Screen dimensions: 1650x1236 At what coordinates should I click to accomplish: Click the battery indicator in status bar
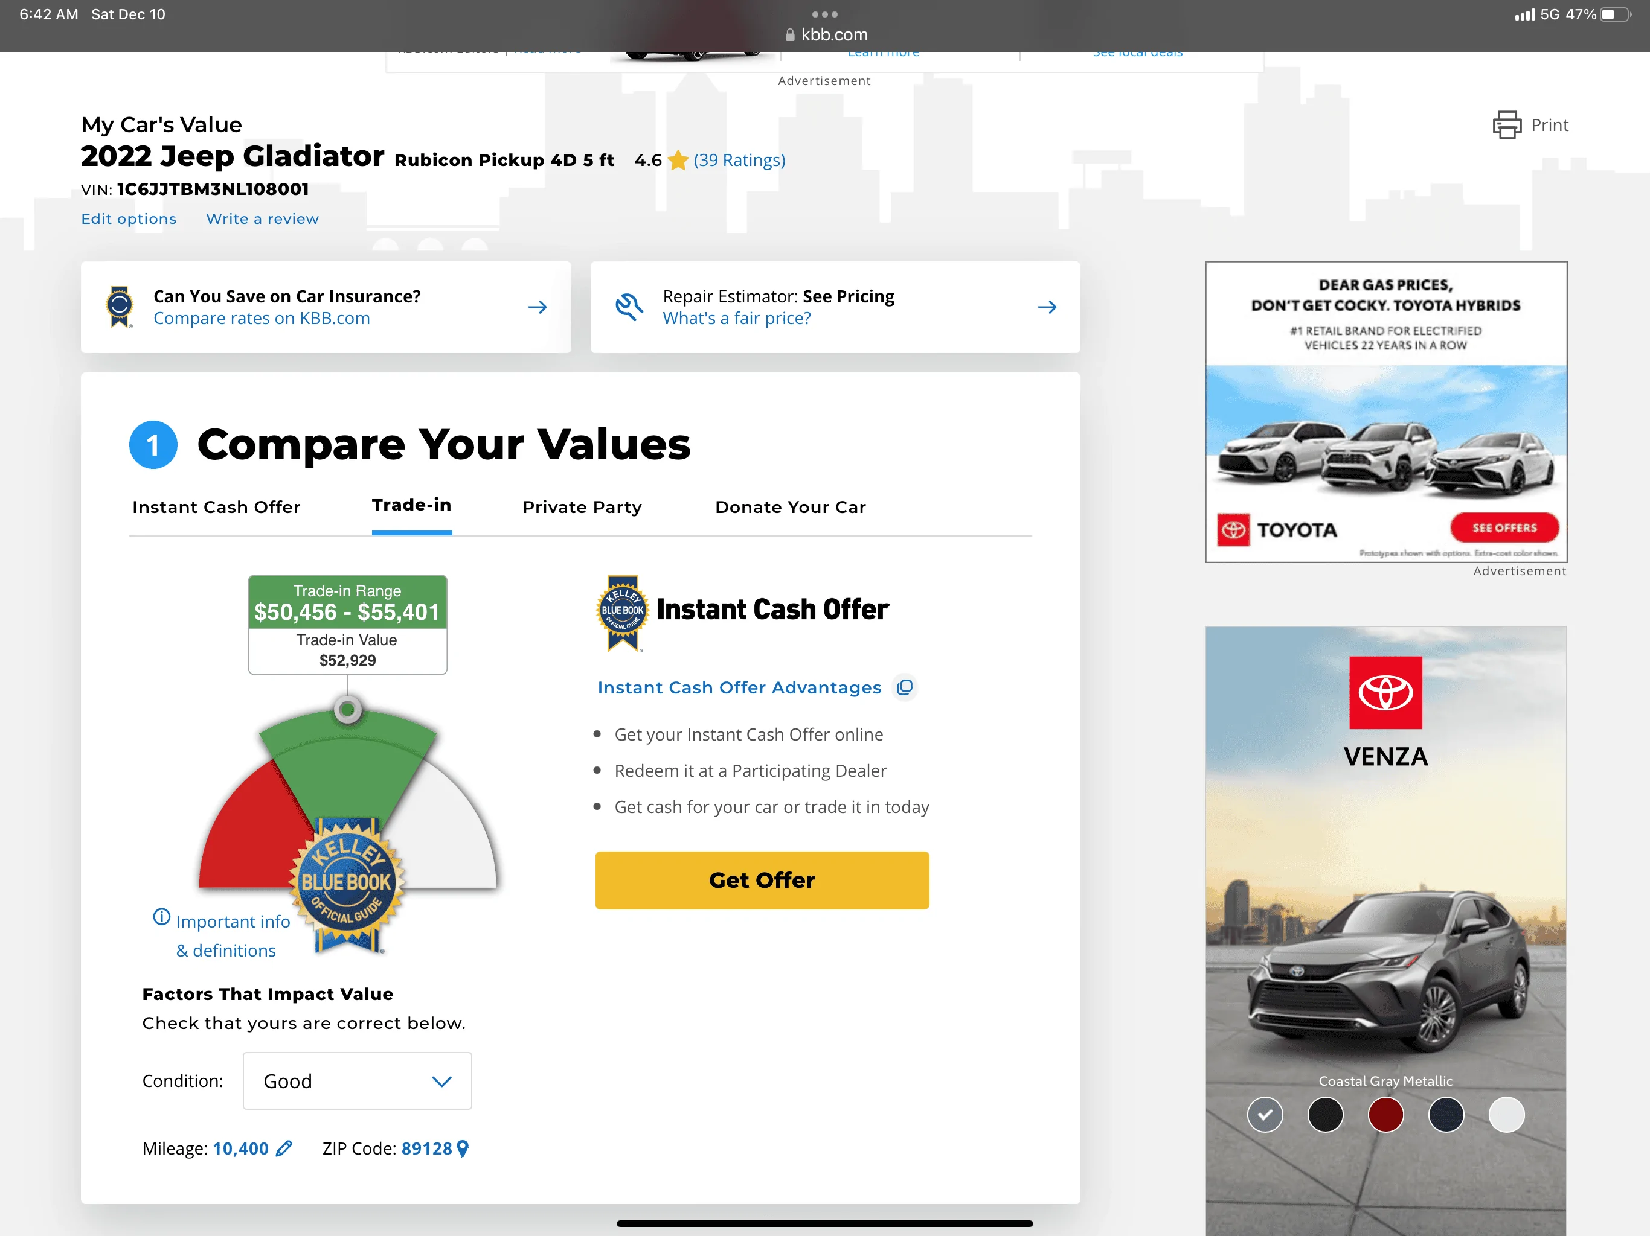point(1615,14)
